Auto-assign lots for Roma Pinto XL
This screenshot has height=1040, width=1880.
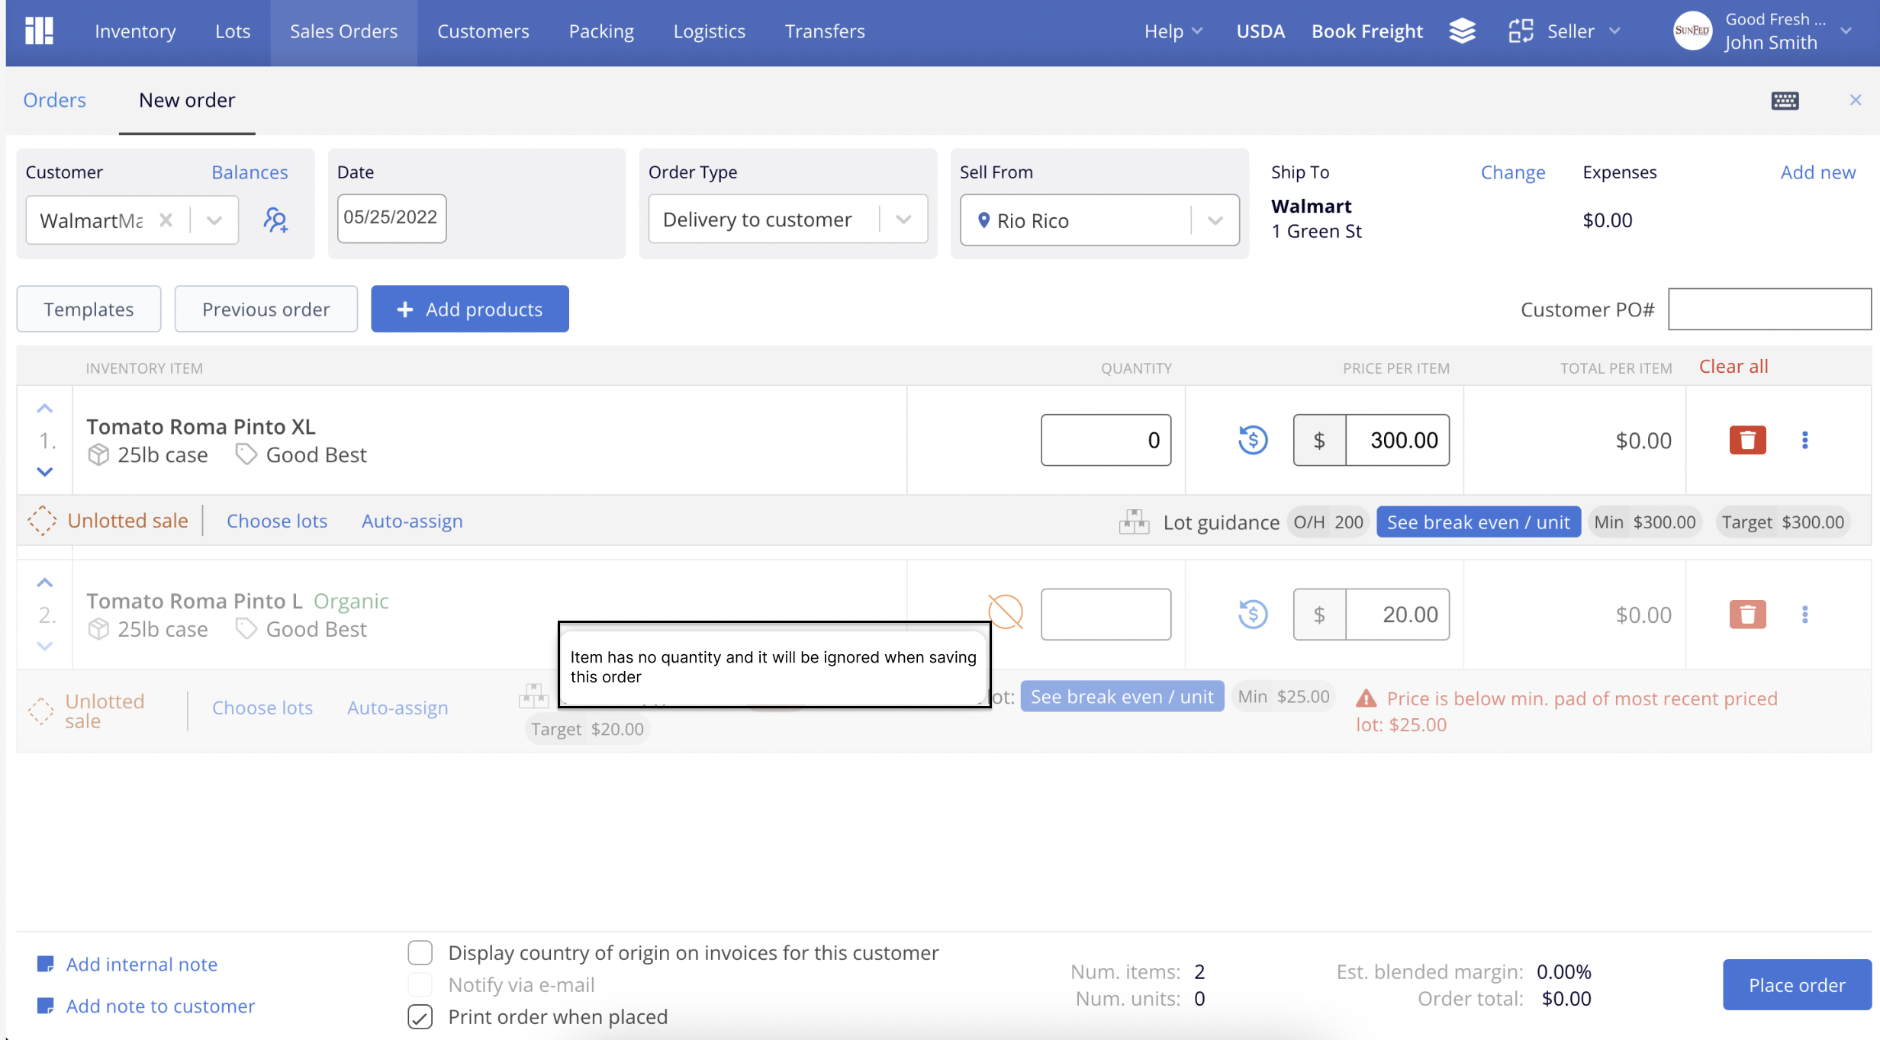point(412,521)
